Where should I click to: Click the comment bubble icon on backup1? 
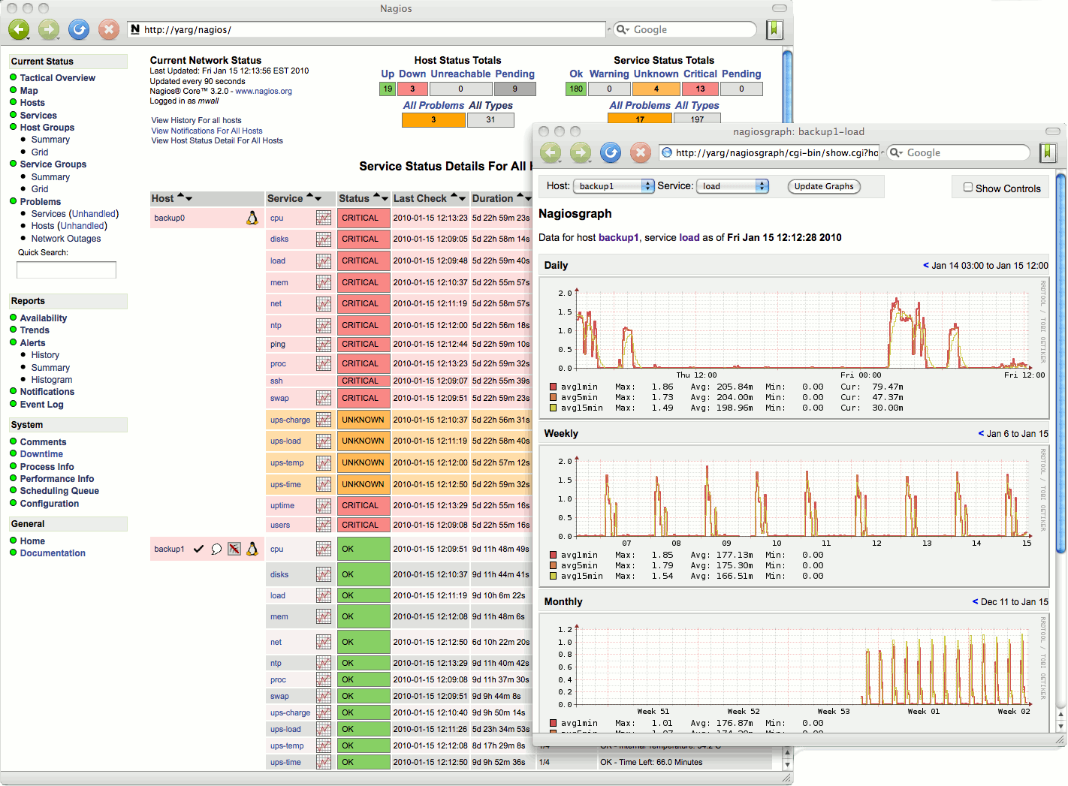pyautogui.click(x=216, y=549)
